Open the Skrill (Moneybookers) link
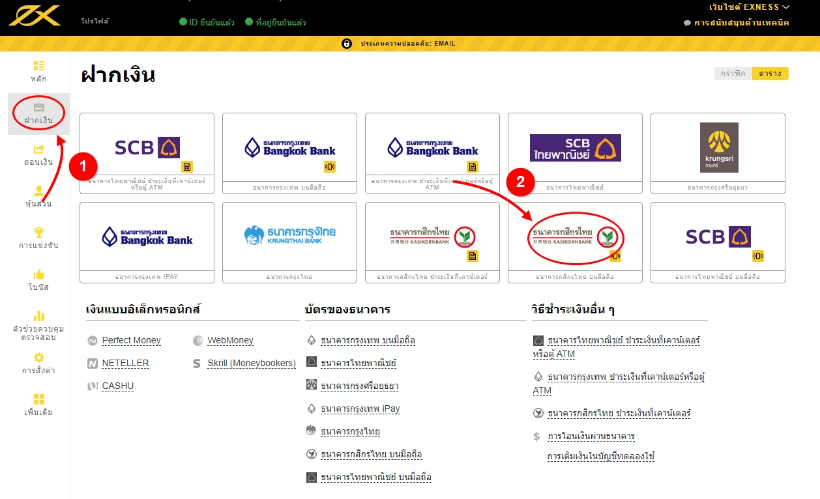820x499 pixels. pos(252,364)
